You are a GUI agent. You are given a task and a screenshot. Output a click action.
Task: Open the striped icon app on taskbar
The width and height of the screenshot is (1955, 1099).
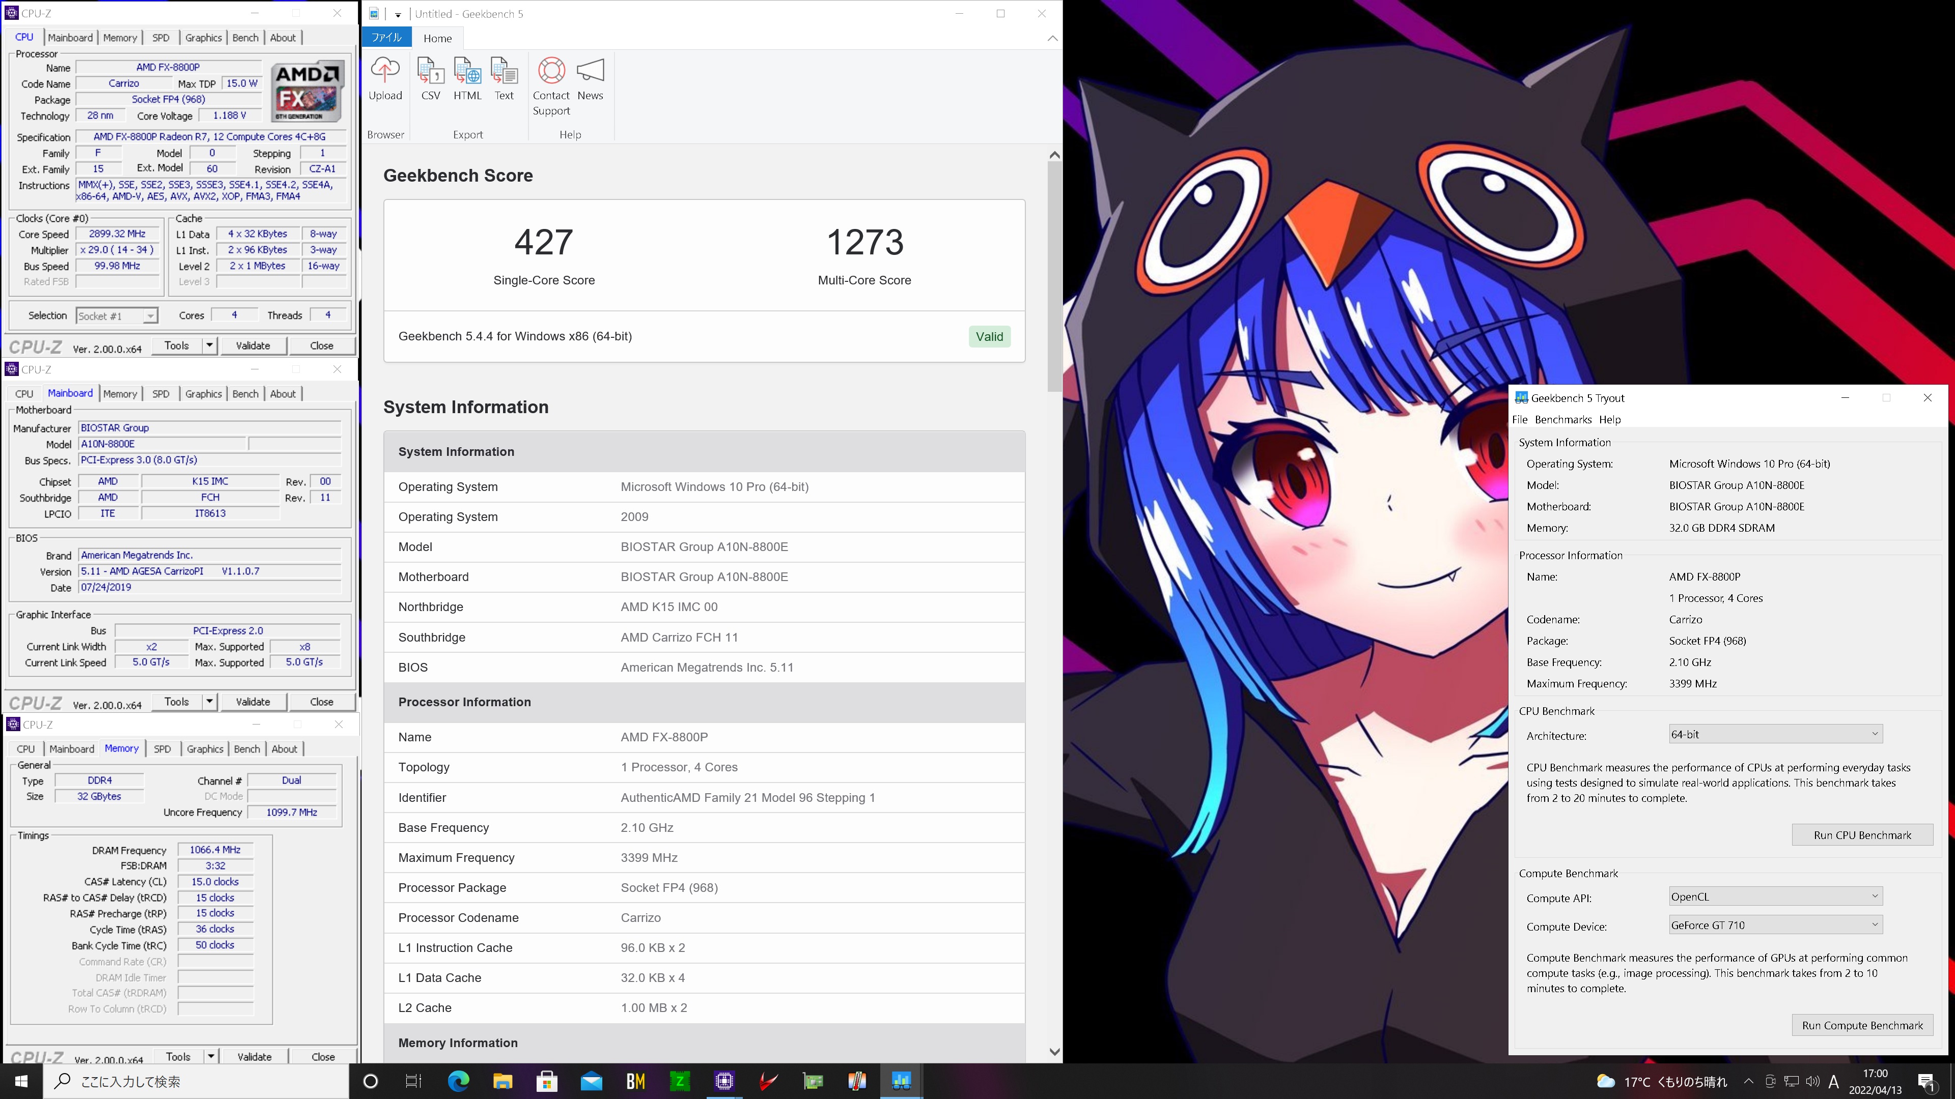pos(857,1081)
